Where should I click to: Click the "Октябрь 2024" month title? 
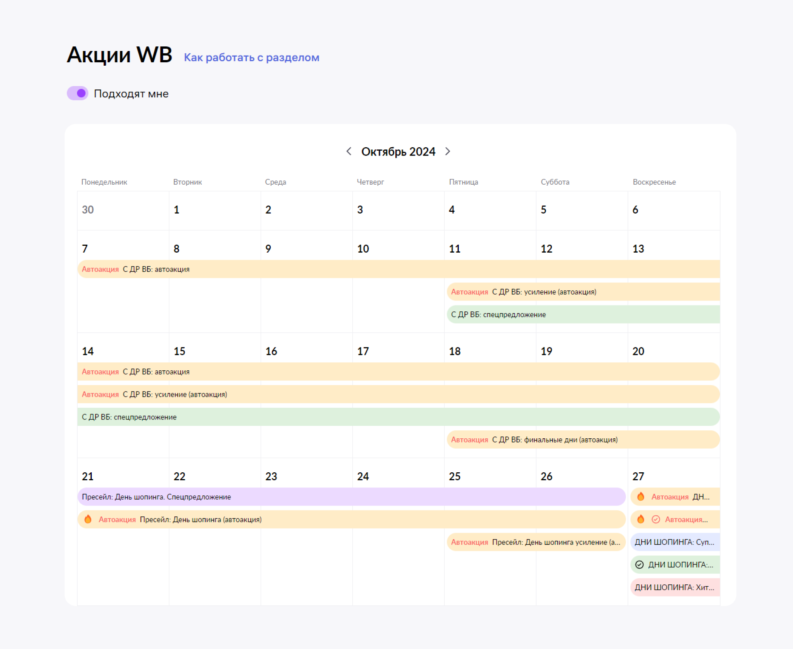(x=398, y=151)
